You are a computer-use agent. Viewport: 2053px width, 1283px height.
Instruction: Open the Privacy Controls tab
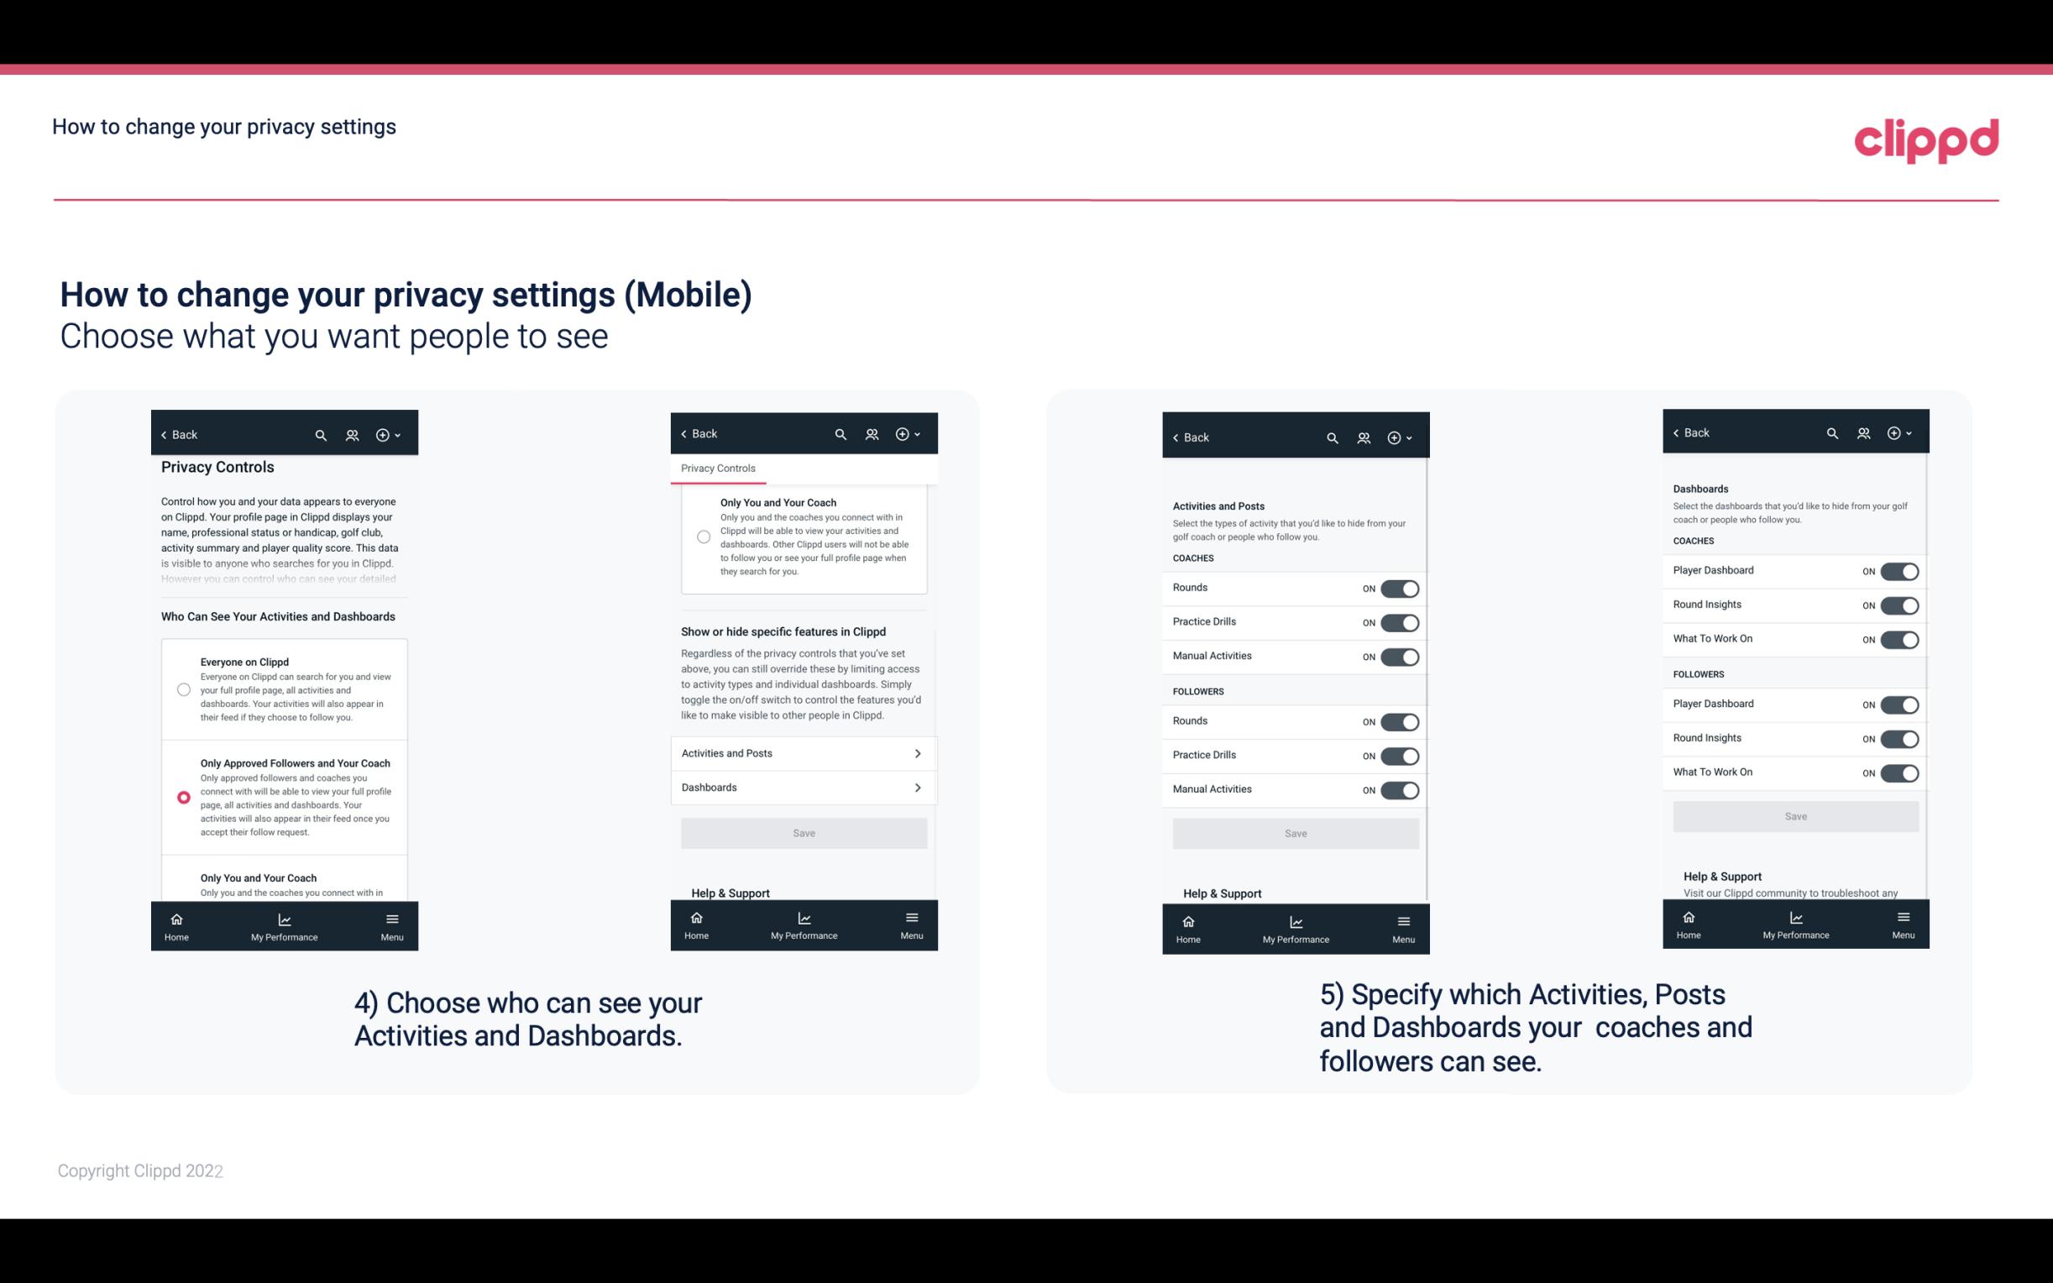click(x=717, y=469)
